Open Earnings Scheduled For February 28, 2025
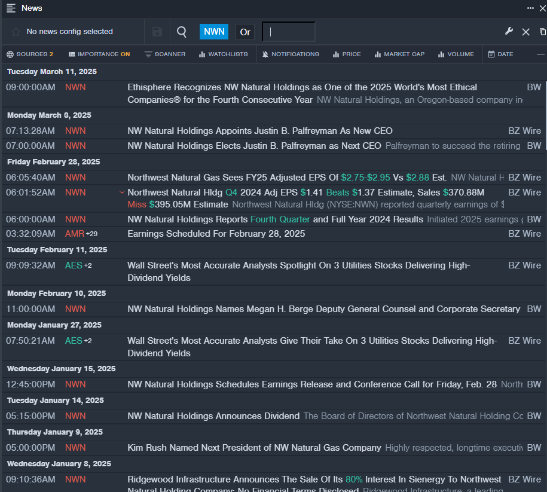Image resolution: width=547 pixels, height=492 pixels. coord(216,234)
